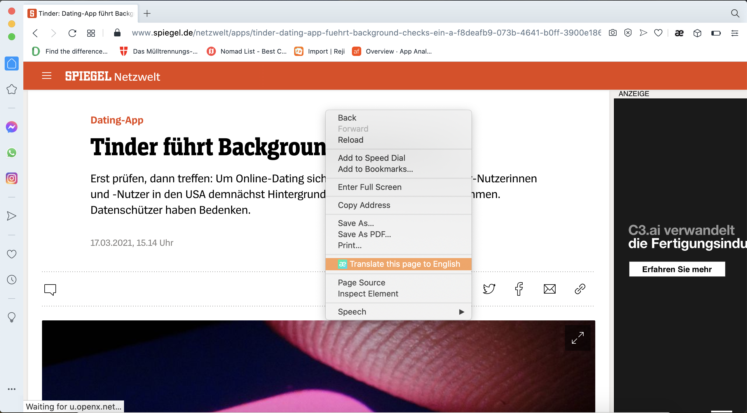The width and height of the screenshot is (747, 413).
Task: Click the padlock site security icon
Action: click(117, 33)
